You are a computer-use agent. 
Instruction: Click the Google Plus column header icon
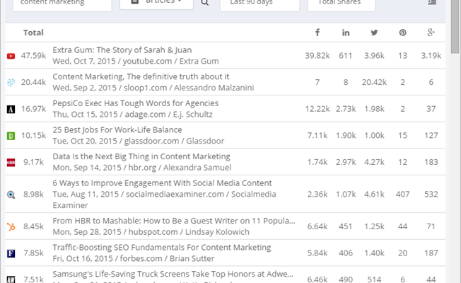(x=431, y=33)
